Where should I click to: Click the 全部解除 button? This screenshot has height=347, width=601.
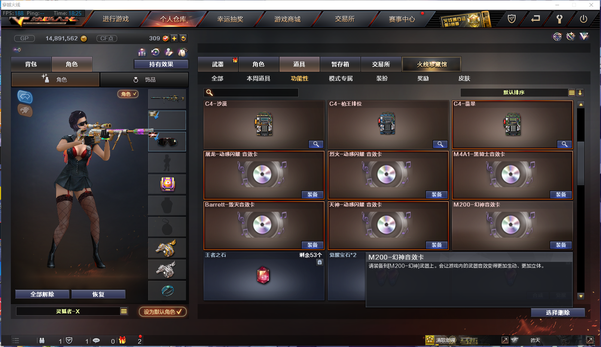pyautogui.click(x=42, y=294)
